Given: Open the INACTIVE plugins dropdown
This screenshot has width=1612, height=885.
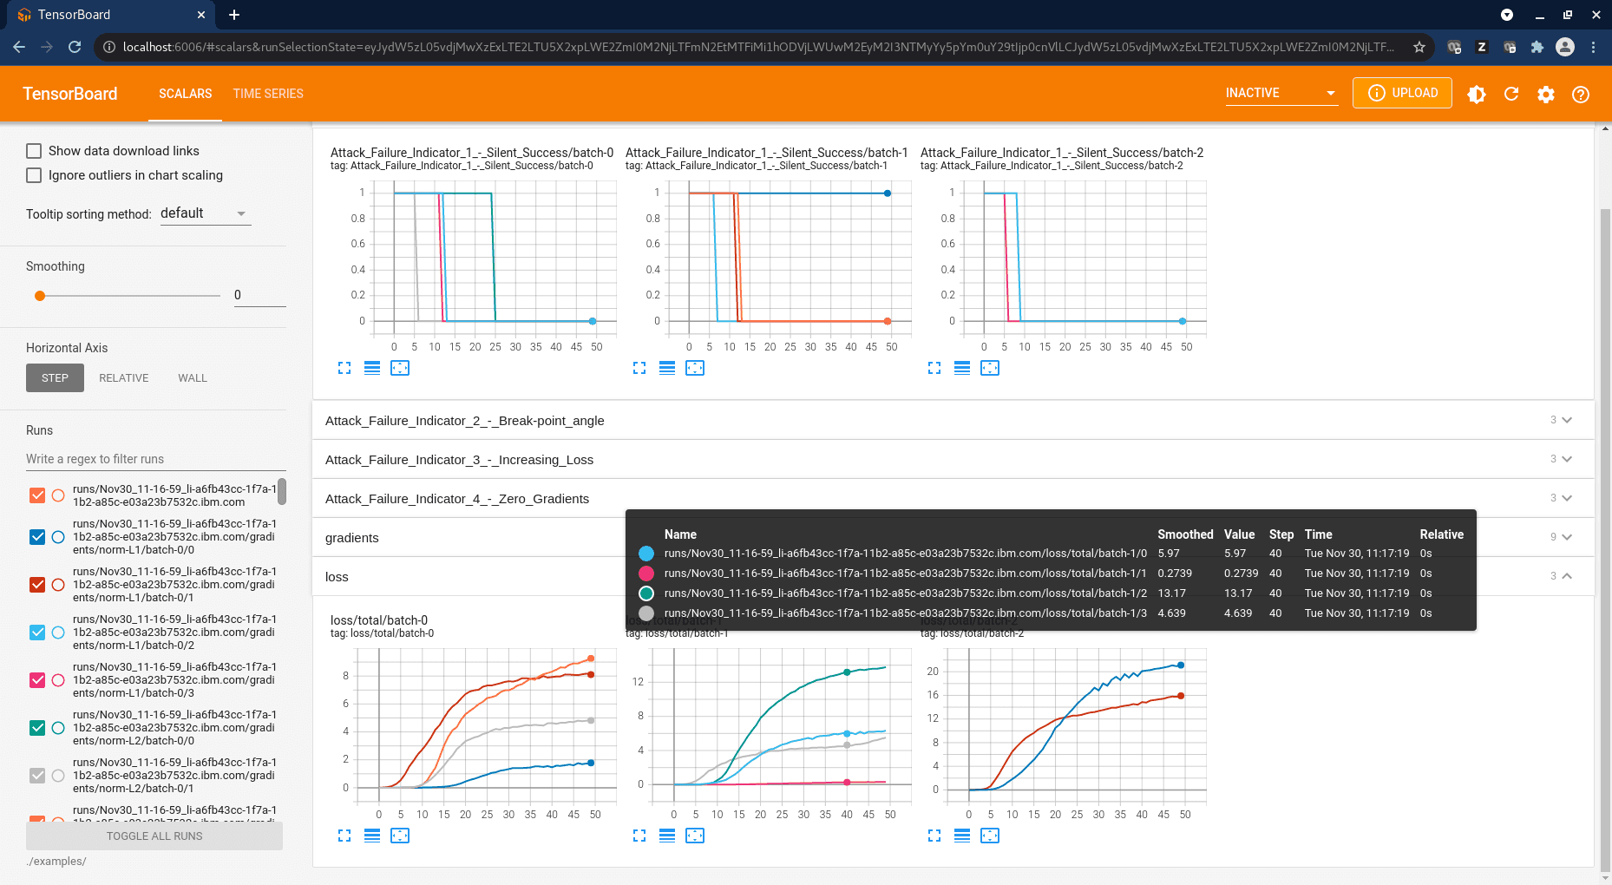Looking at the screenshot, I should pos(1281,93).
